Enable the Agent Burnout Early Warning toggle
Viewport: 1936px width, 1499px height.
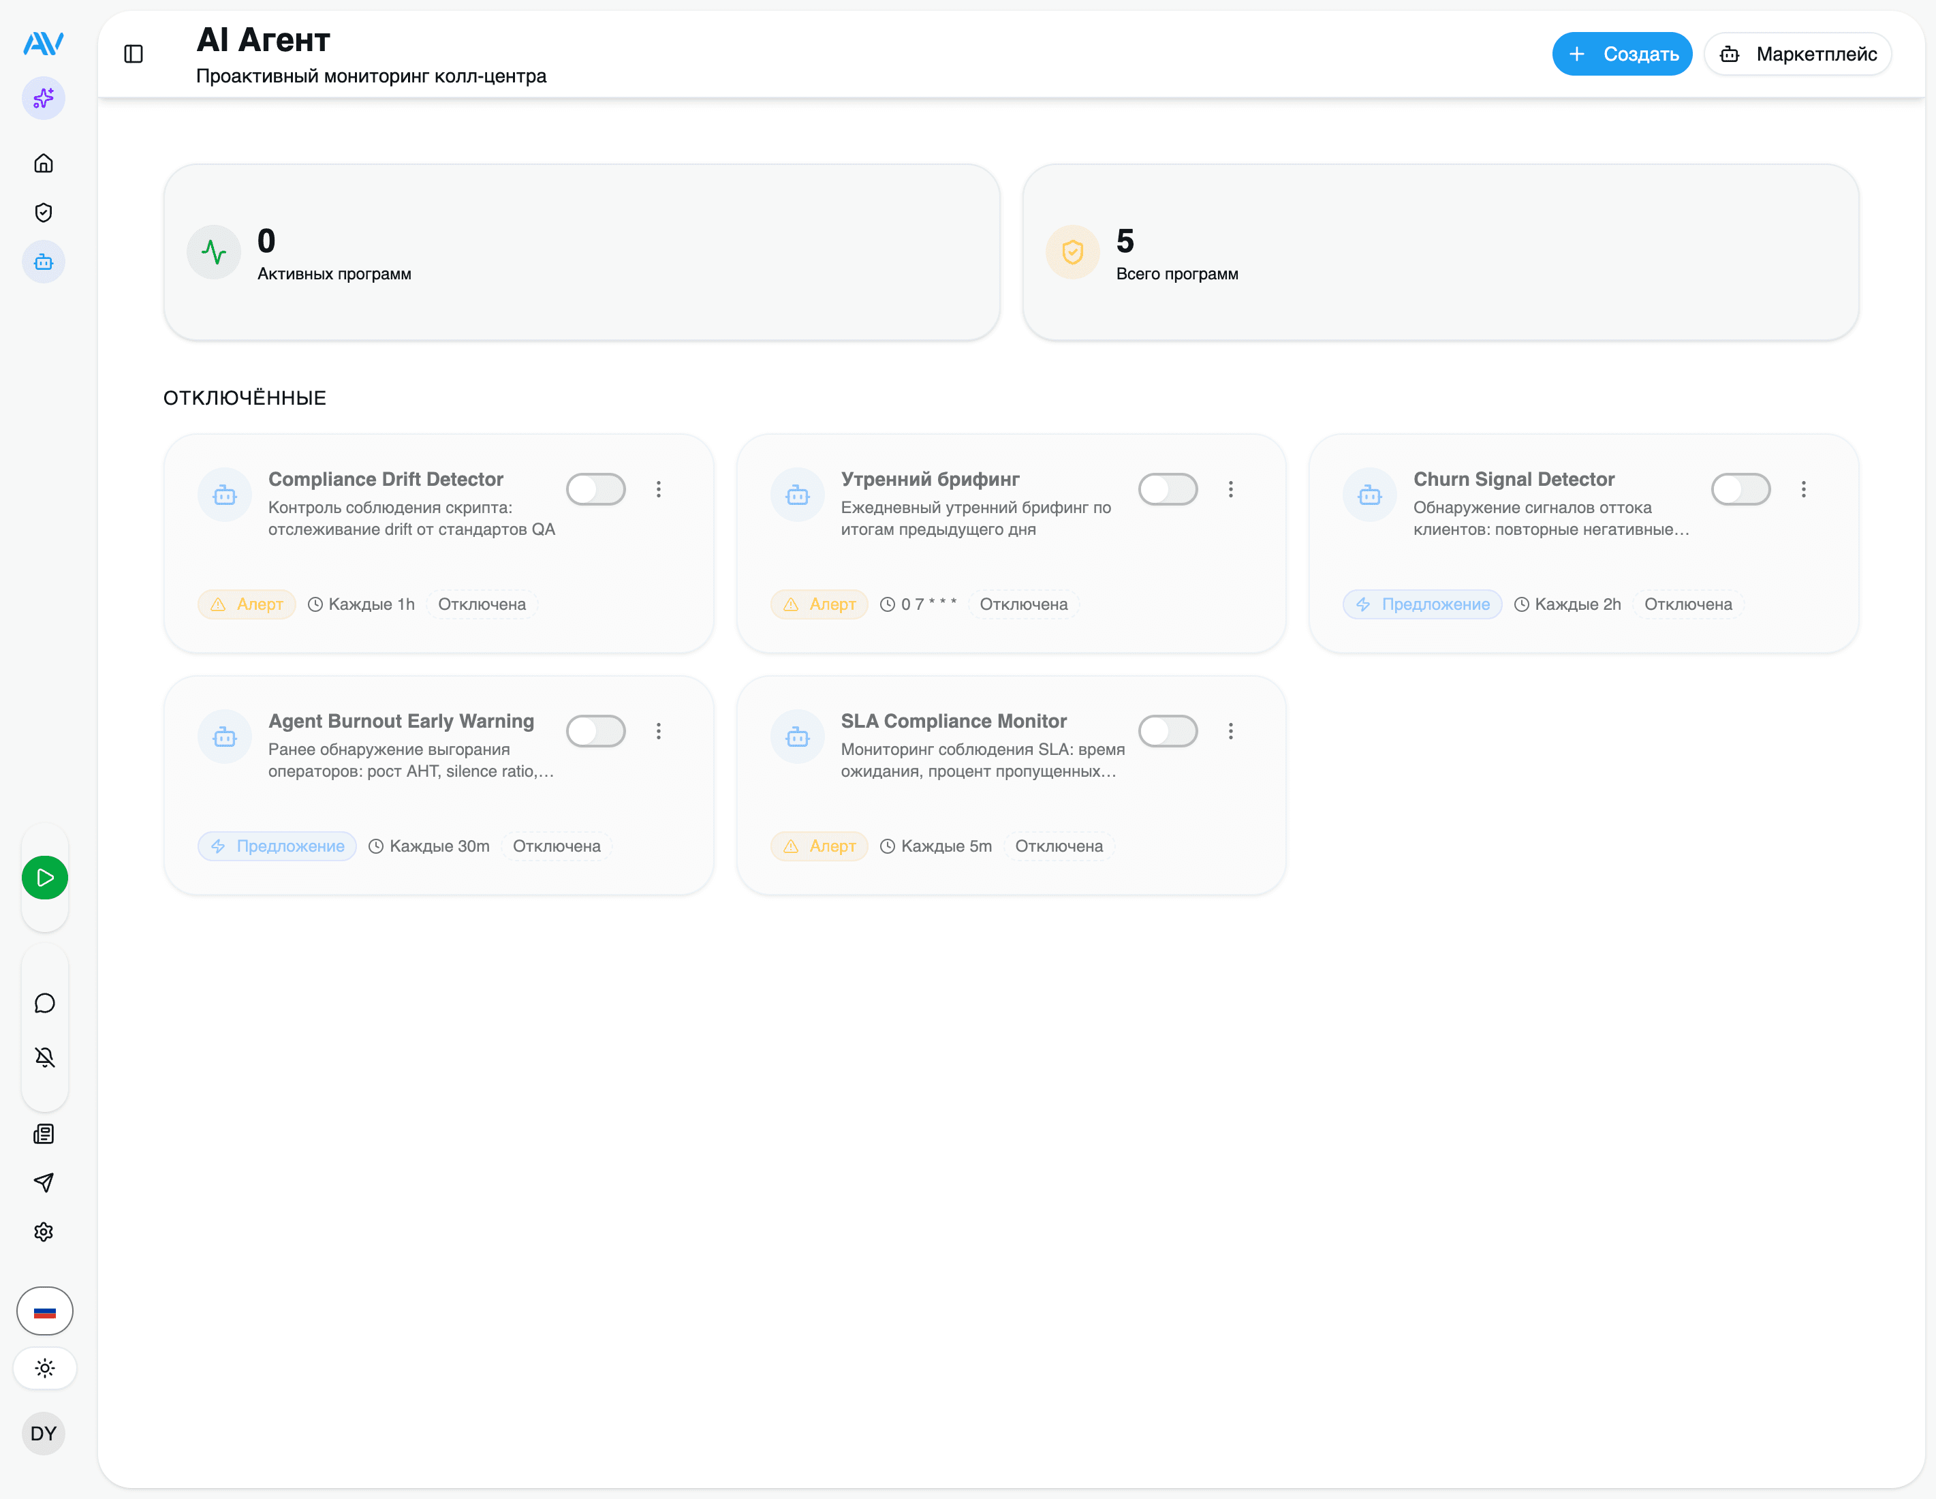[x=595, y=731]
